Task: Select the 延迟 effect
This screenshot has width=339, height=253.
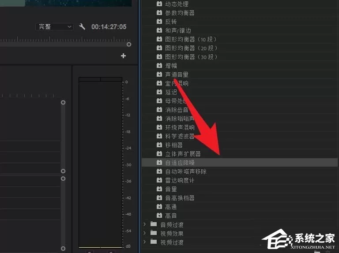Action: click(x=171, y=92)
